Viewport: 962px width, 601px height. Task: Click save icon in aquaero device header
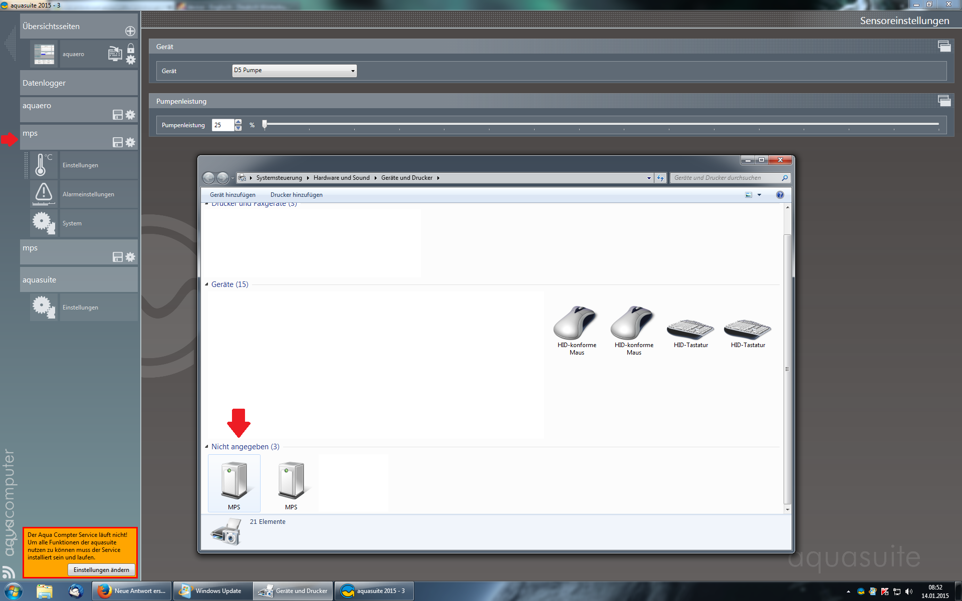(x=118, y=115)
